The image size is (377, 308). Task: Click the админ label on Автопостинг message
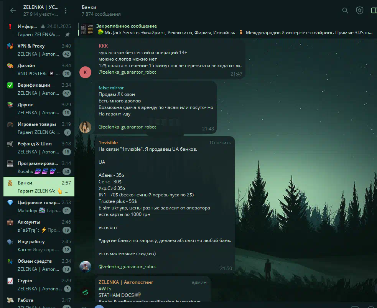point(199,282)
